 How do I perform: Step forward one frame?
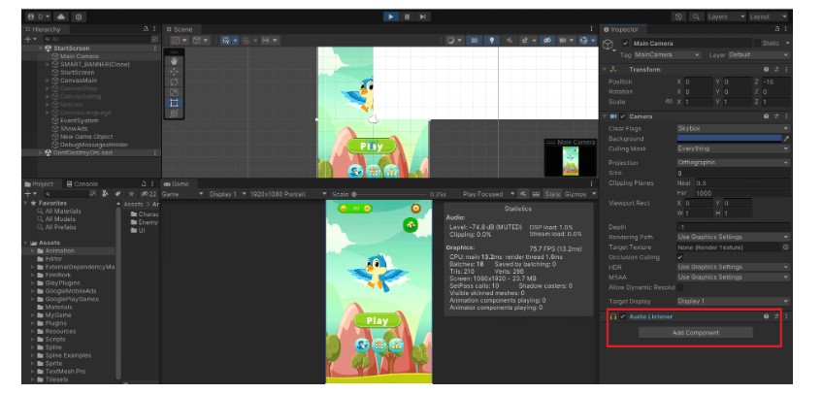point(422,16)
